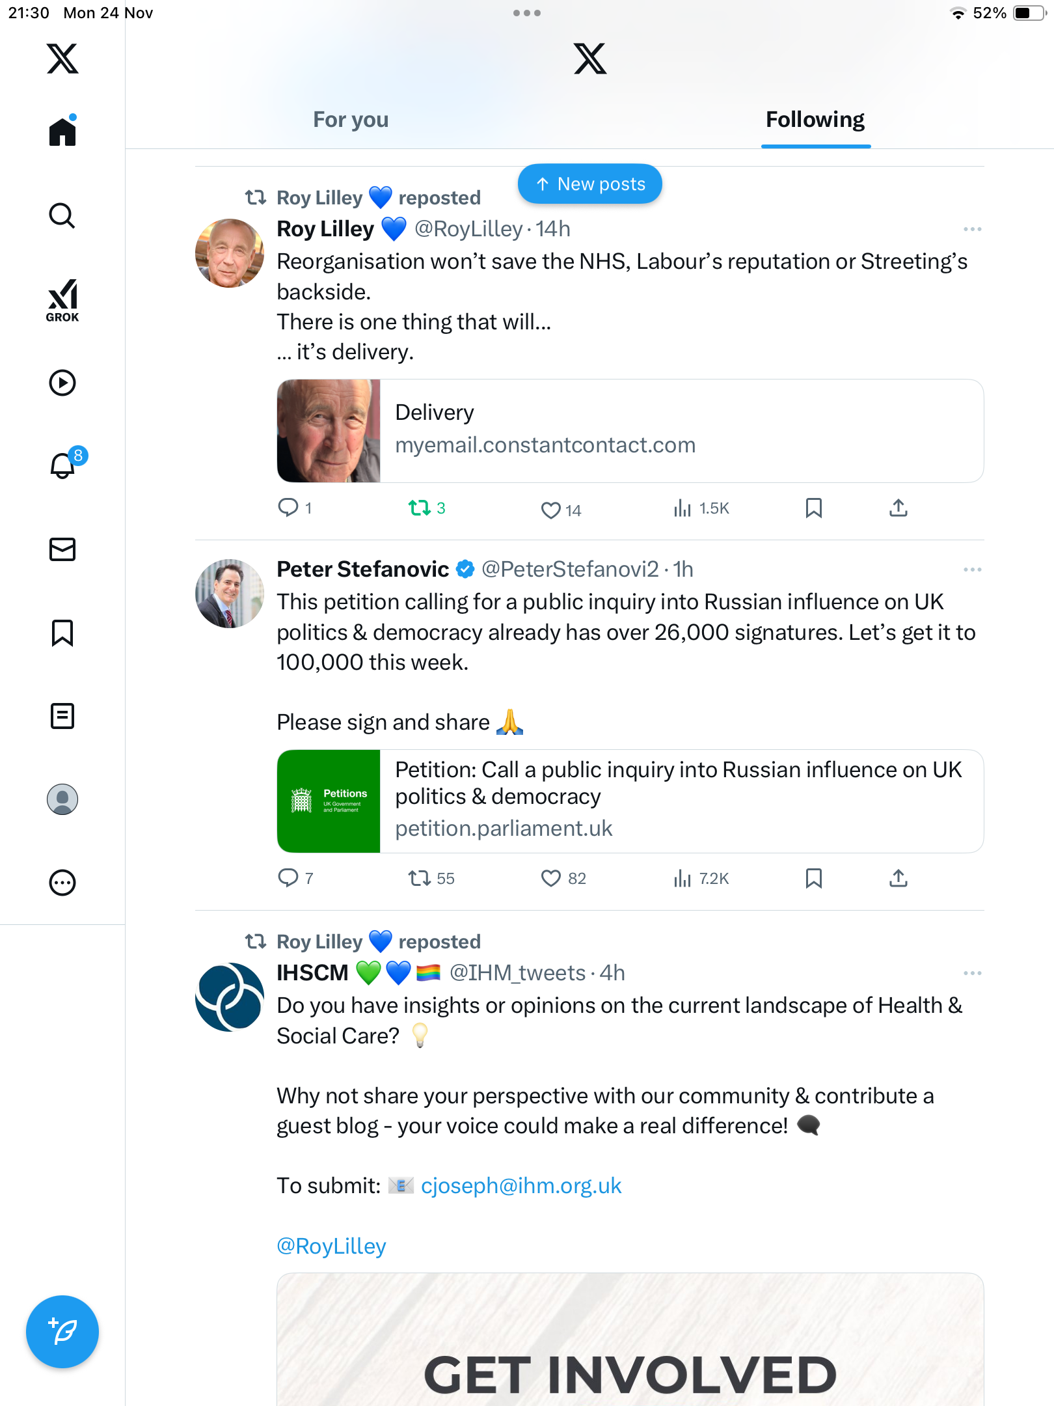Open the petition.parliament.uk link card
Screen dimensions: 1054x1406
click(630, 801)
